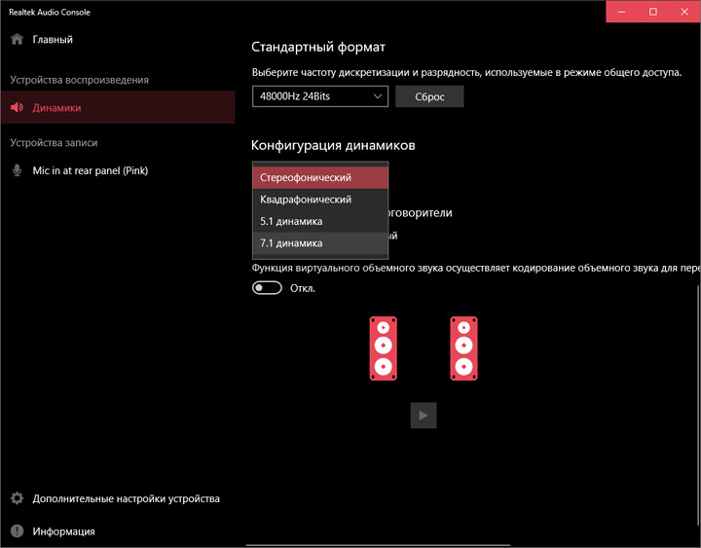The width and height of the screenshot is (701, 548).
Task: Click the left speaker illustration
Action: (384, 348)
